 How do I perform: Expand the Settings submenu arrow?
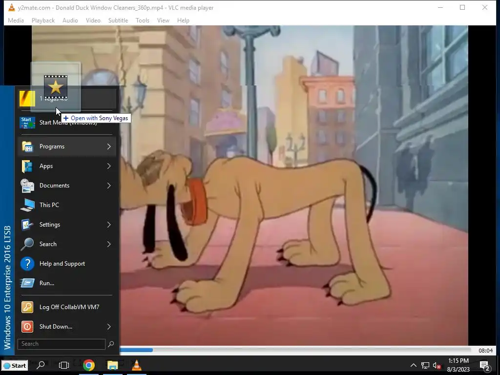click(109, 225)
